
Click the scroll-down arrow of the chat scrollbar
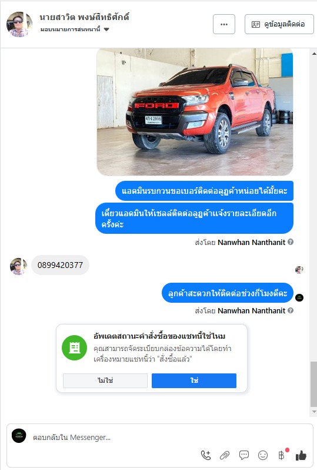(x=313, y=412)
